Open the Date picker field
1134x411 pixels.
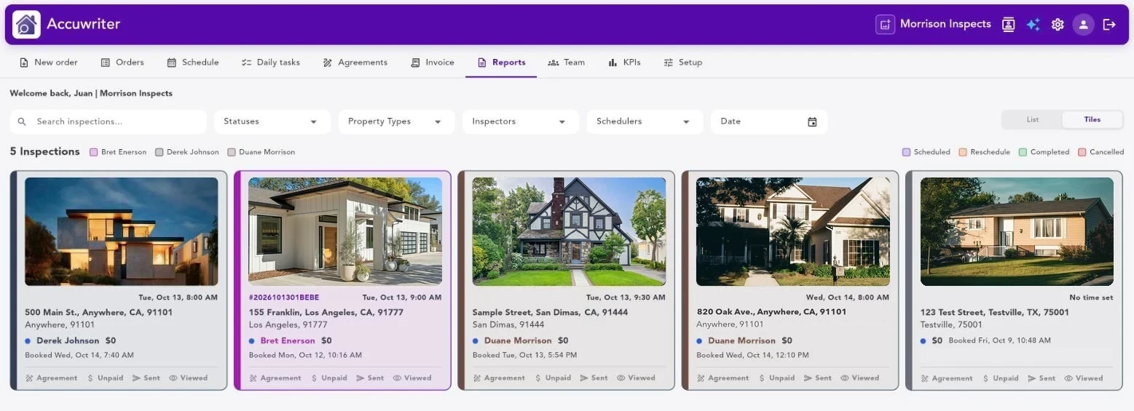(769, 121)
